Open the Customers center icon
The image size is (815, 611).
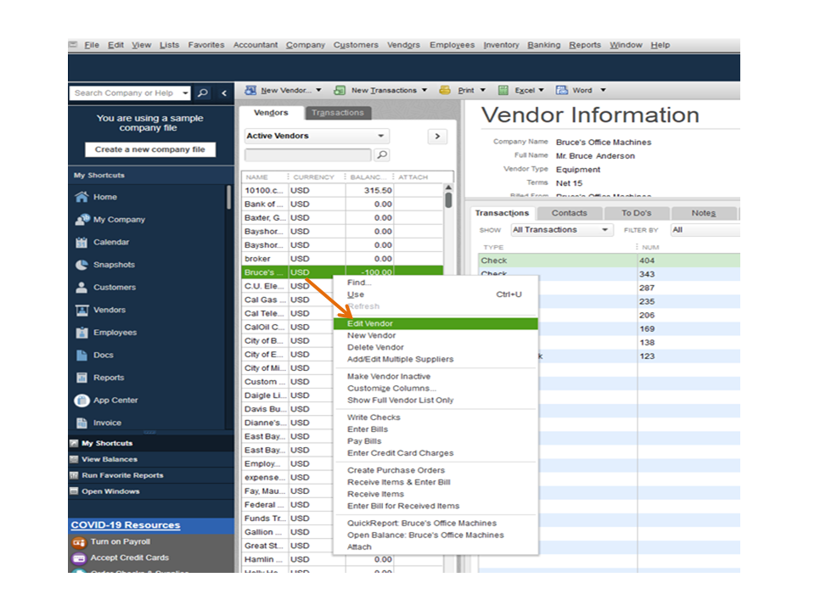[x=117, y=287]
